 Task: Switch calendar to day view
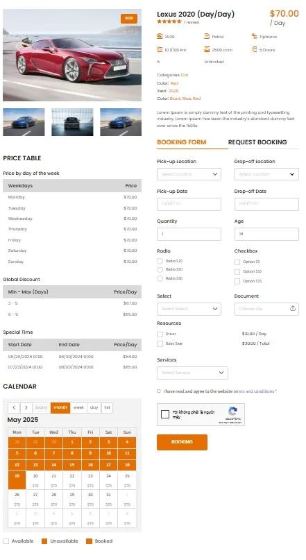94,407
